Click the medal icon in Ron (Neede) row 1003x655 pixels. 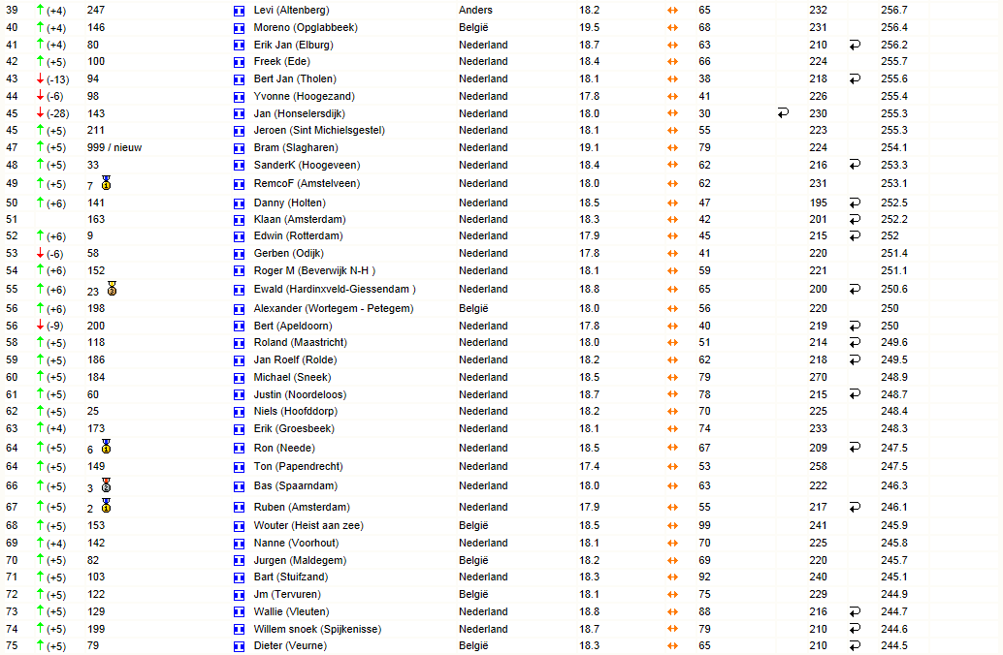point(106,447)
